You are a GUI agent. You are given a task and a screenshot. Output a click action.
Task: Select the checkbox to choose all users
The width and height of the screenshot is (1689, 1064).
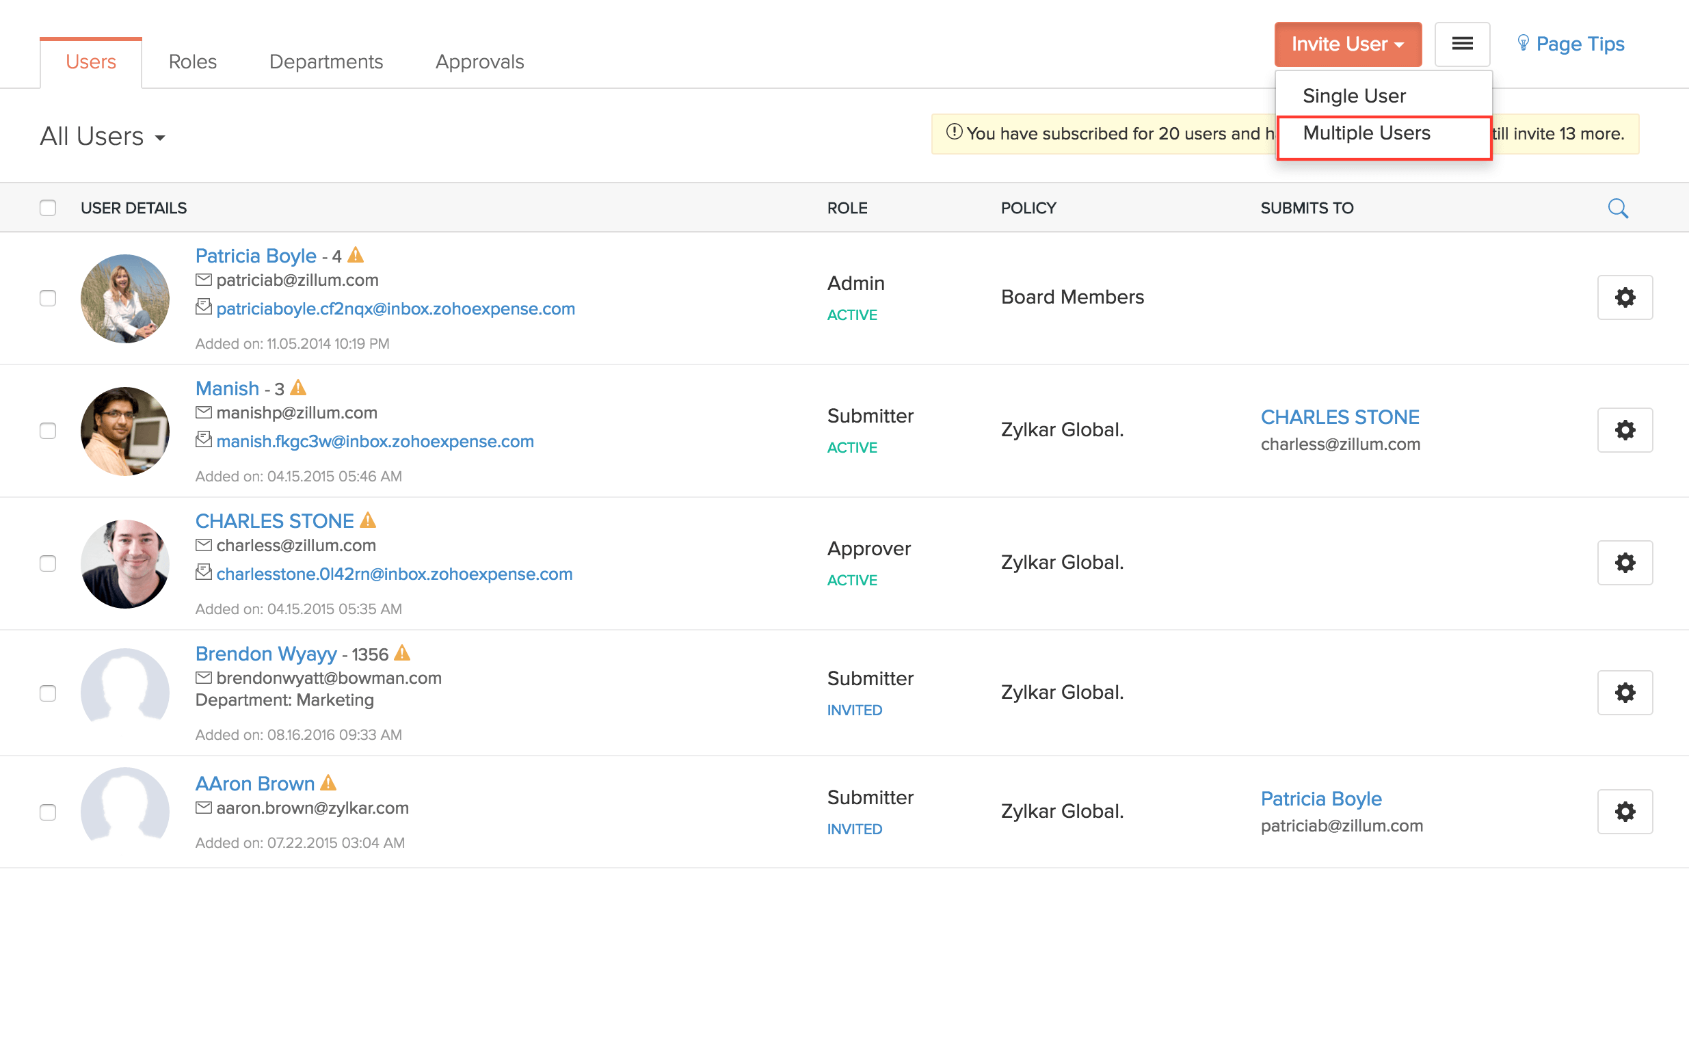[x=48, y=207]
